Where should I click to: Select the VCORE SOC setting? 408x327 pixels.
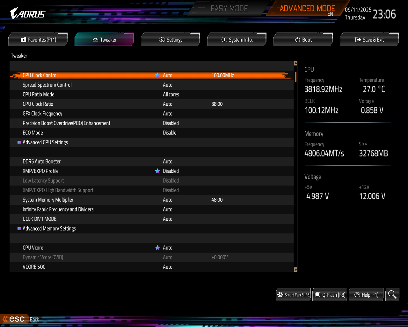(x=152, y=267)
